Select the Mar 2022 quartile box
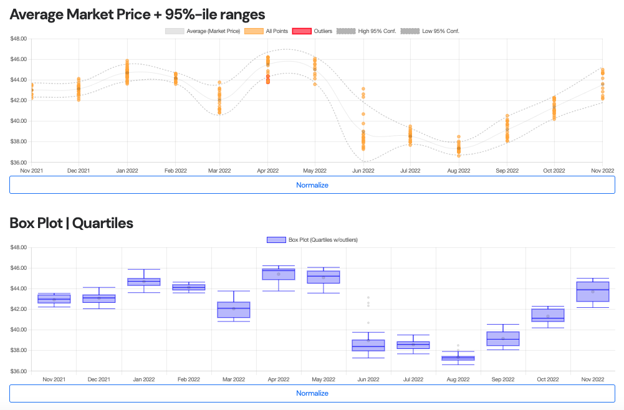The image size is (624, 410). click(x=234, y=310)
